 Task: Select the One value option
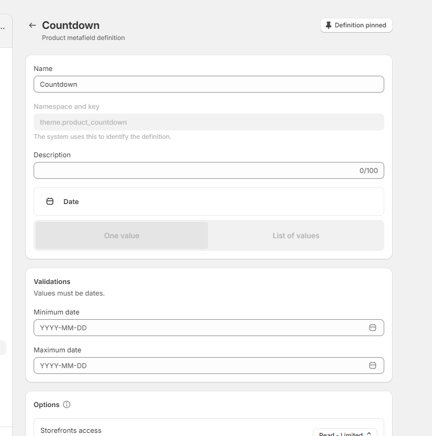(122, 236)
